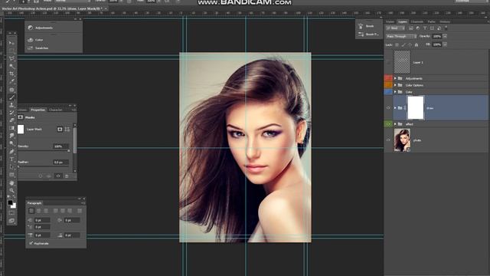Click the background color swatch
Viewport: 490px width, 276px height.
click(14, 206)
